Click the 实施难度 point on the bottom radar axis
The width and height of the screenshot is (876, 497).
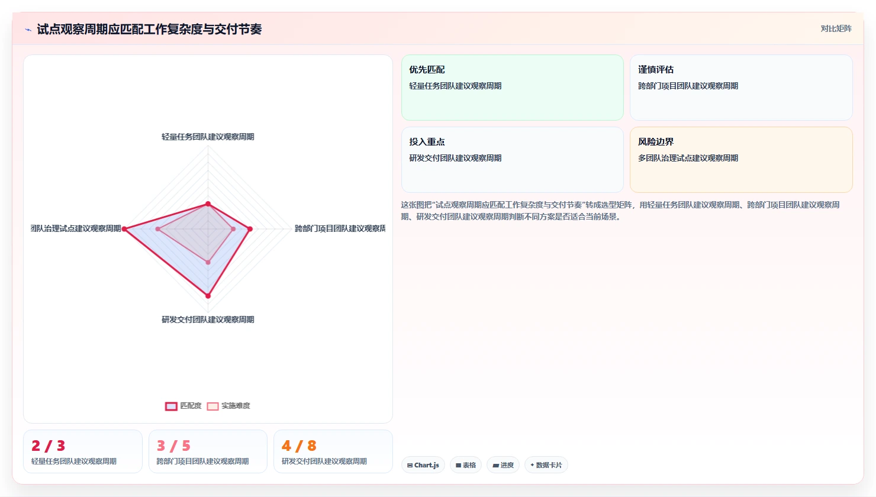[x=208, y=262]
